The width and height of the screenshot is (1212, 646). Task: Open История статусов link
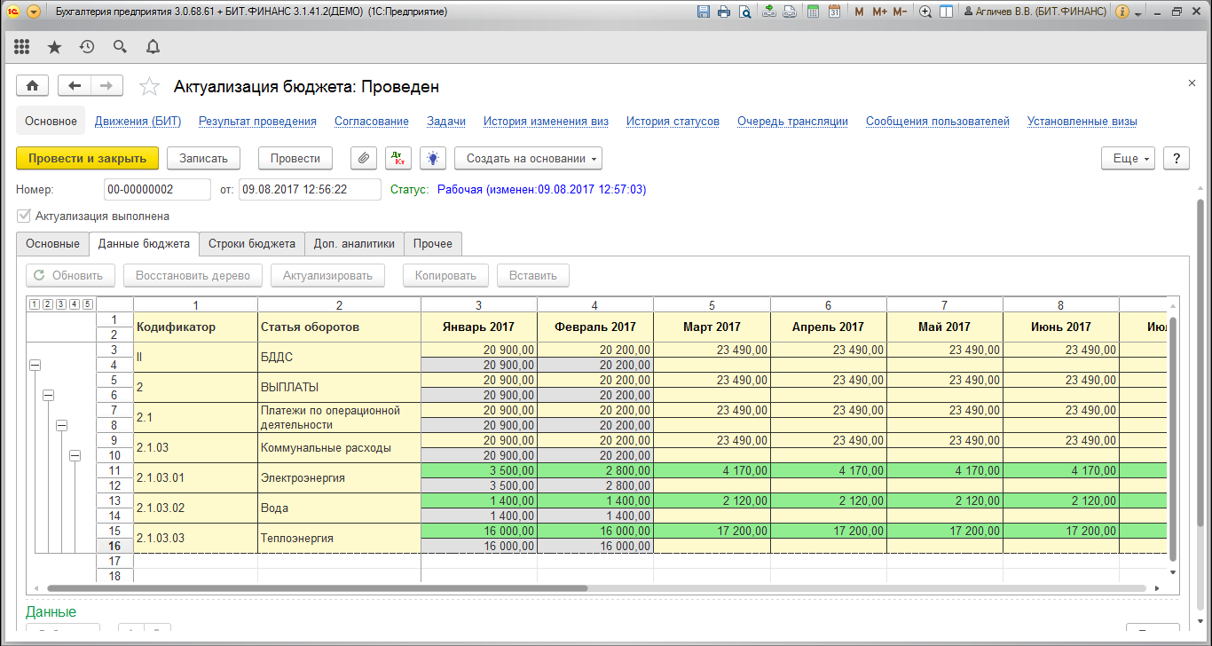coord(673,122)
